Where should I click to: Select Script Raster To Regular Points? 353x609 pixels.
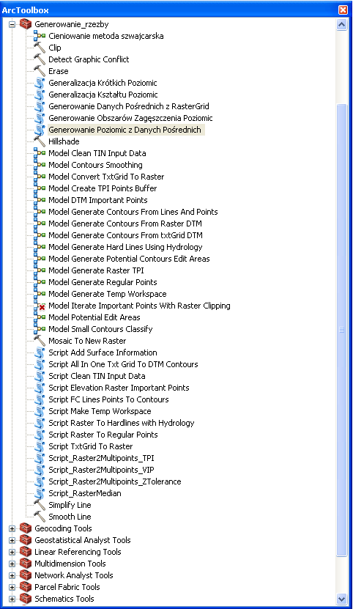(x=103, y=435)
